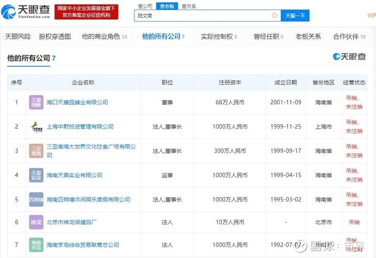Click the 他的所有公司 7 section heading
The image size is (376, 258).
click(31, 58)
